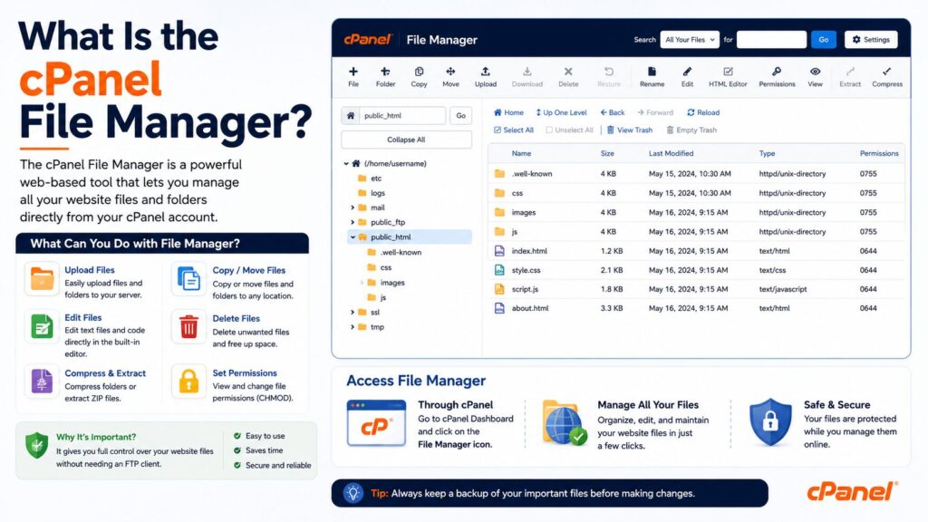Screen dimensions: 928x522
Task: Click the Rename toolbar icon
Action: click(652, 72)
